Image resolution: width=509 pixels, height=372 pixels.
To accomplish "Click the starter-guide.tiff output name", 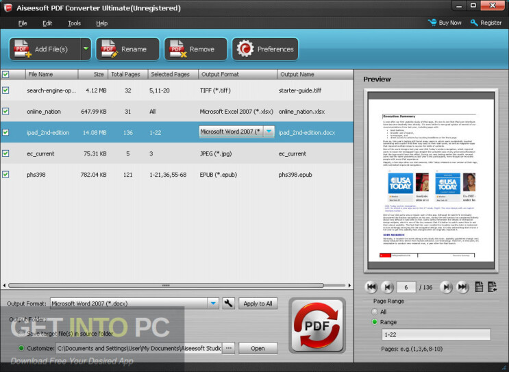I will pos(300,90).
